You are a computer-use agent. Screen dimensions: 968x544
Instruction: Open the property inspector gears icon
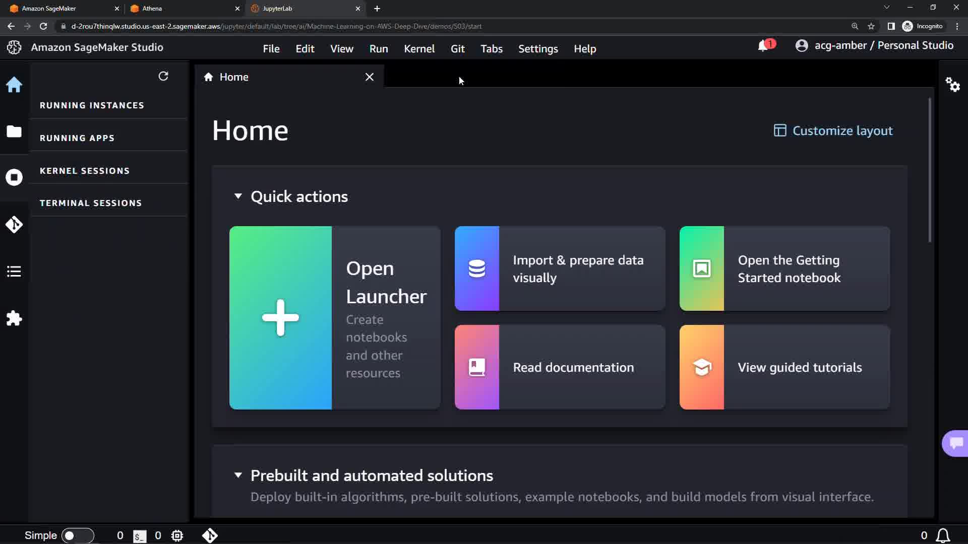click(x=952, y=84)
